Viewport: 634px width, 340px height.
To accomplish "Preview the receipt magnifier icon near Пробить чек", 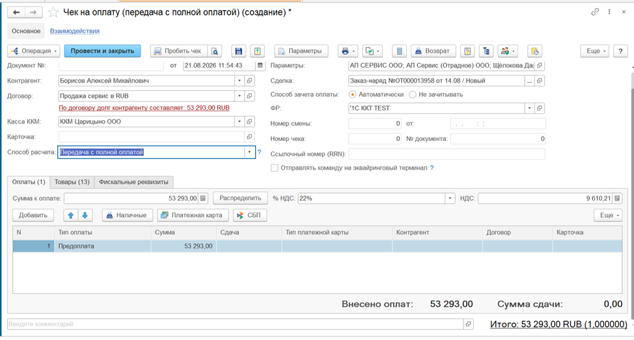I will tap(215, 51).
